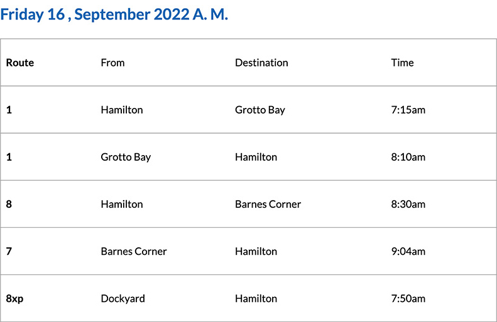This screenshot has height=322, width=497.
Task: Click the 7:50am time cell
Action: [408, 298]
